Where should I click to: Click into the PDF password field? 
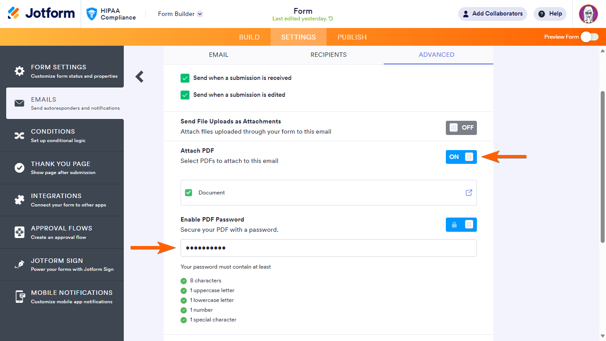328,248
